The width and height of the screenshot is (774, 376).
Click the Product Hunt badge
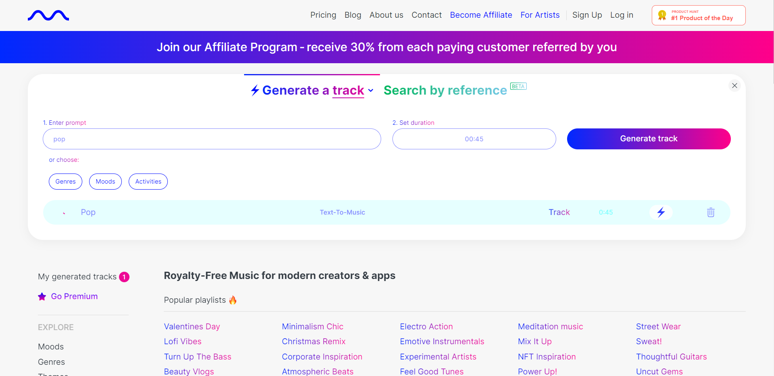click(698, 15)
